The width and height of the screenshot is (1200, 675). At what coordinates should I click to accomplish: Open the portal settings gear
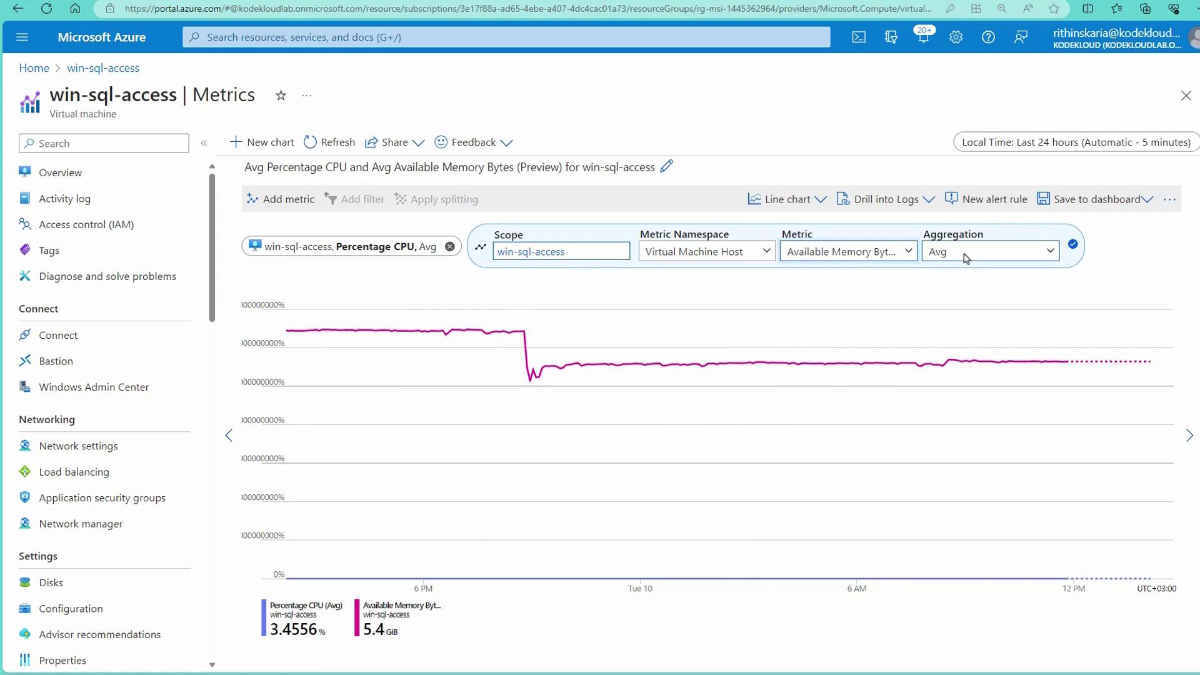[x=956, y=37]
